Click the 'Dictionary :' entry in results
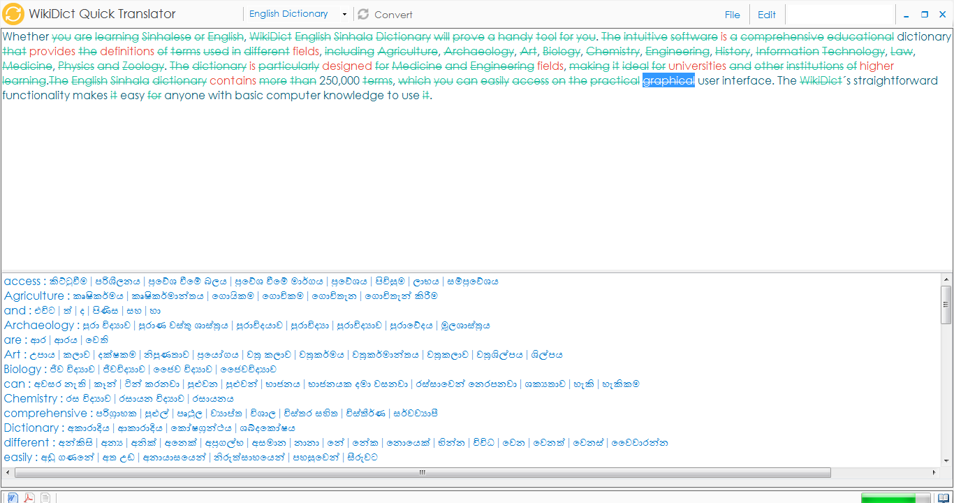The height and width of the screenshot is (503, 954). [x=34, y=428]
